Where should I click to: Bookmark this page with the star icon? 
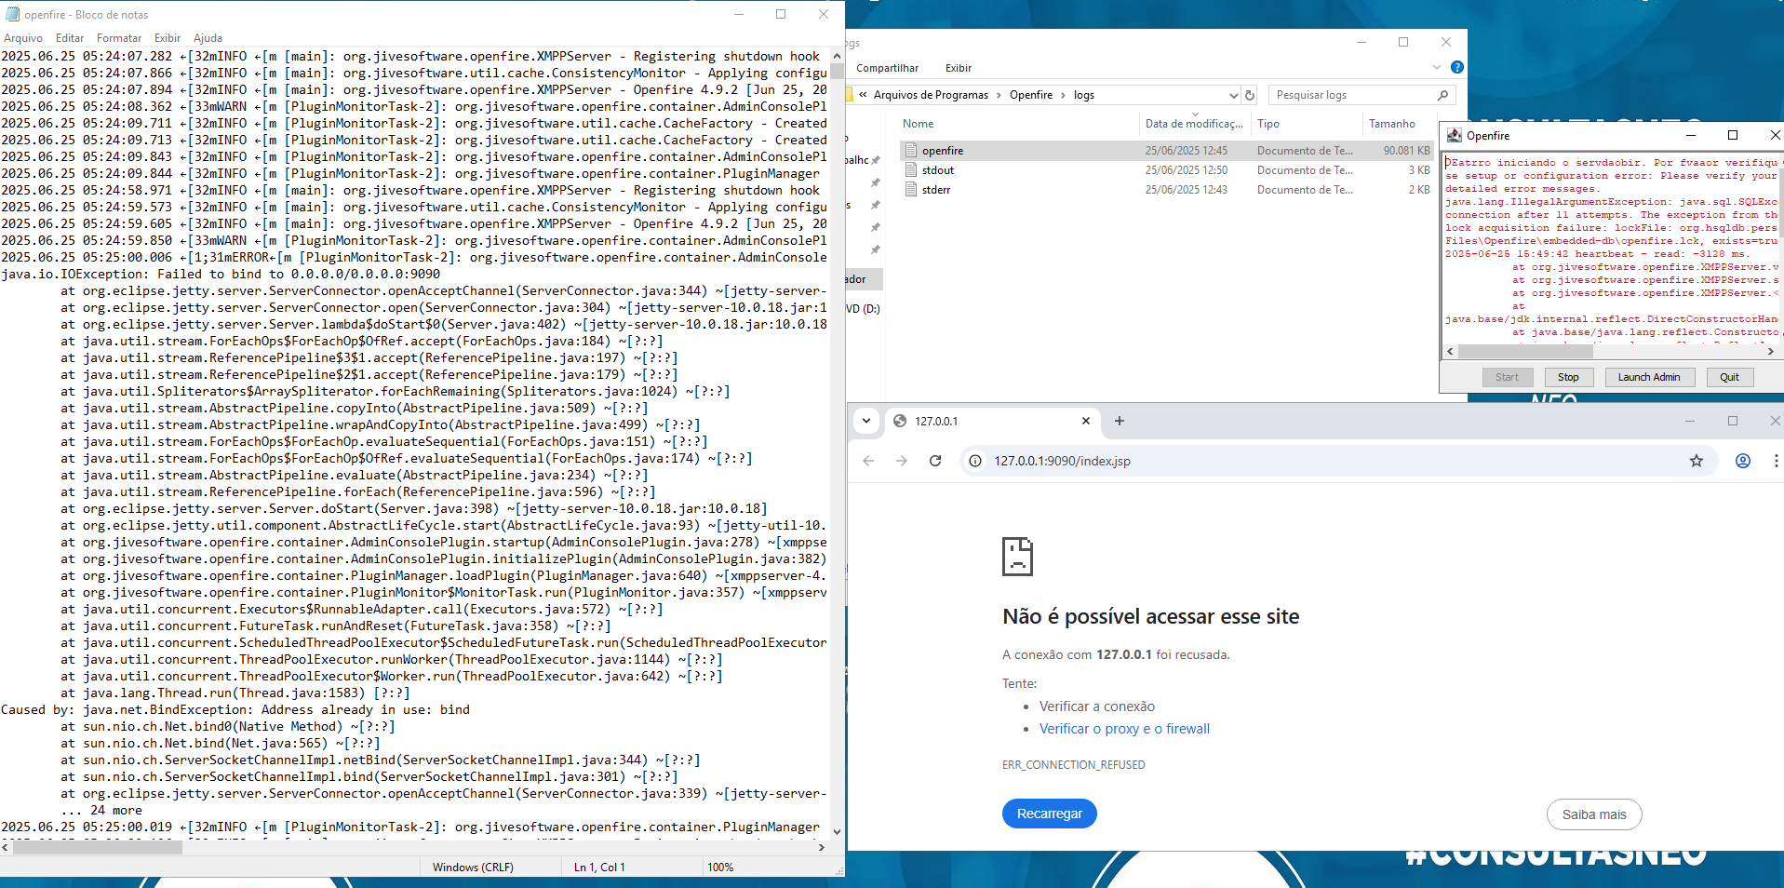pyautogui.click(x=1697, y=461)
